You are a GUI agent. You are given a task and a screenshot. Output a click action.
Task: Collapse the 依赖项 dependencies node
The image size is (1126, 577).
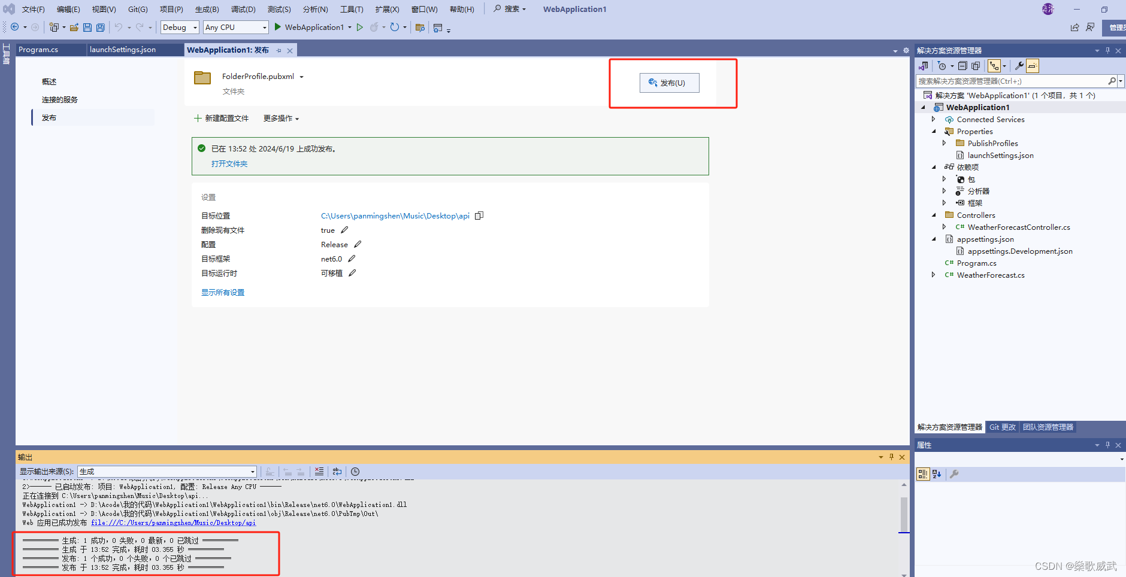coord(933,167)
